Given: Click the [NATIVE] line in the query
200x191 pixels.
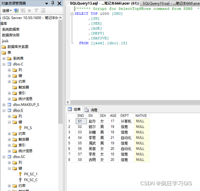Looking at the screenshot, I should 99,38.
